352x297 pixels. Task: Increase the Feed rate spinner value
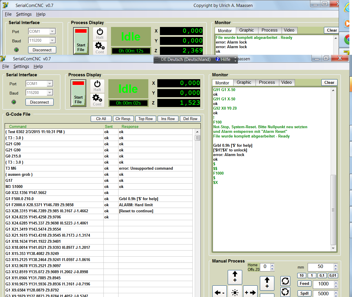pos(335,282)
